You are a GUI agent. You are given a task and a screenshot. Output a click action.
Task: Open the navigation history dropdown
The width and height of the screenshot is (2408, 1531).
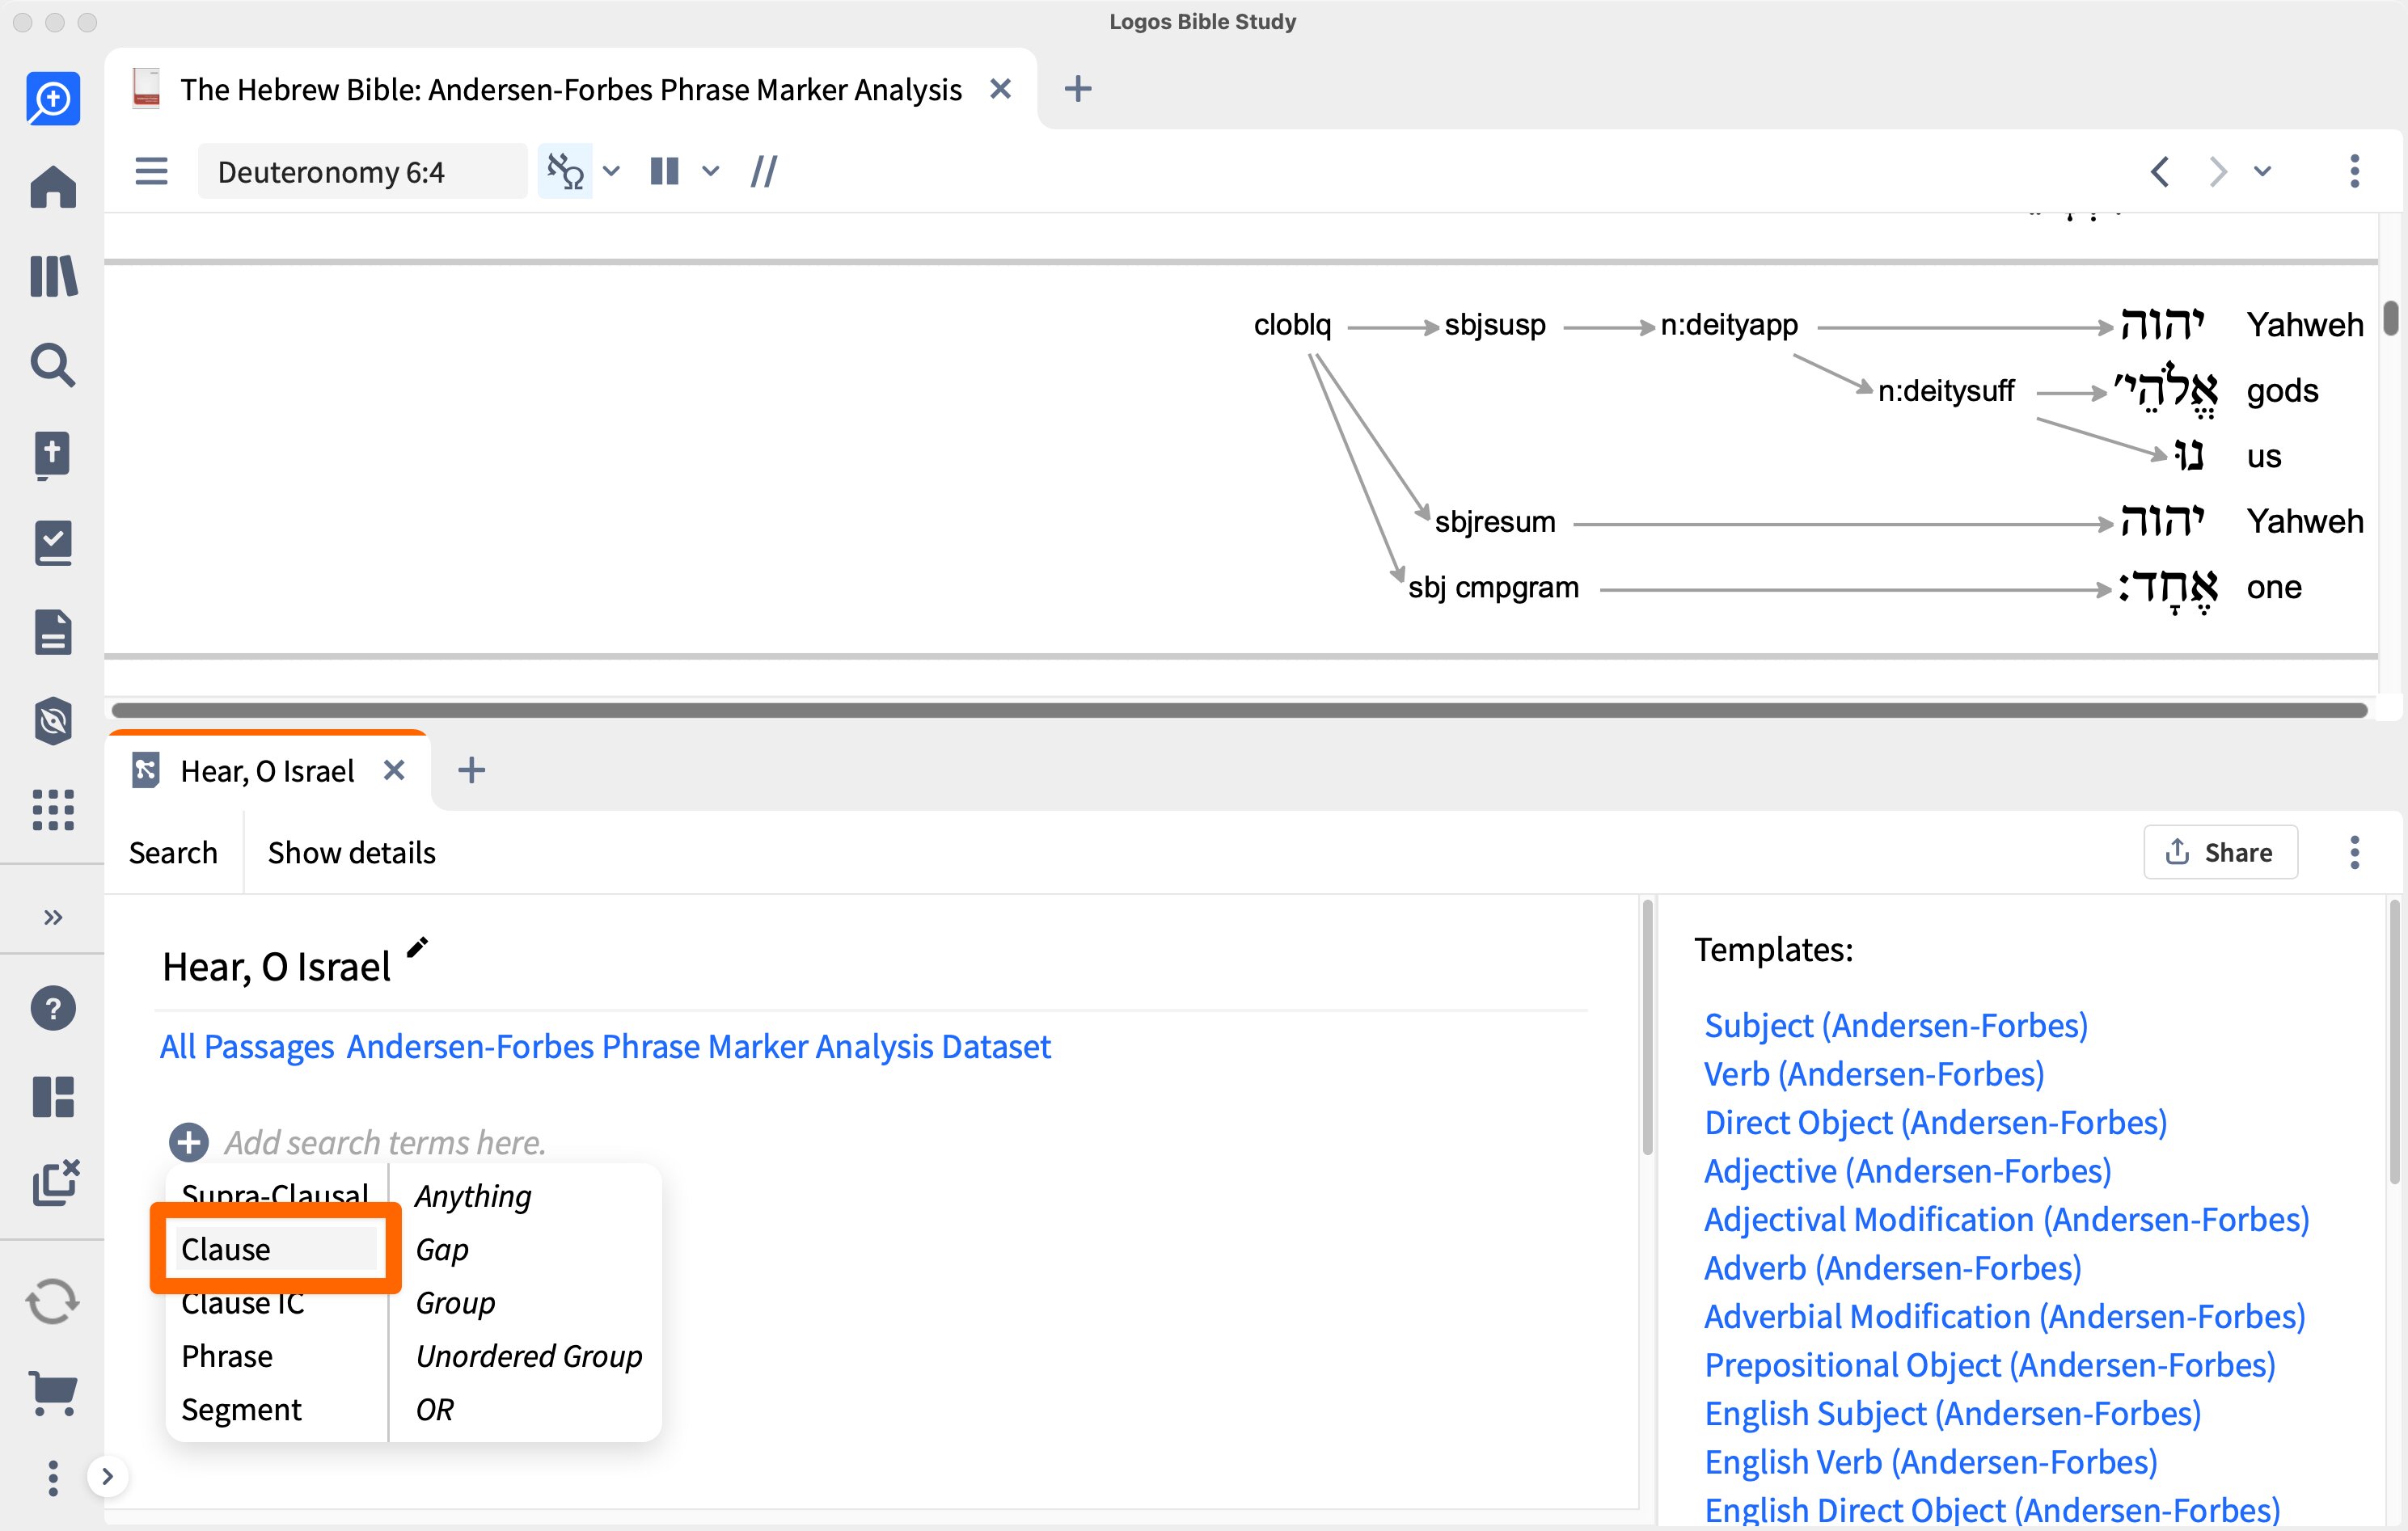(x=2263, y=171)
